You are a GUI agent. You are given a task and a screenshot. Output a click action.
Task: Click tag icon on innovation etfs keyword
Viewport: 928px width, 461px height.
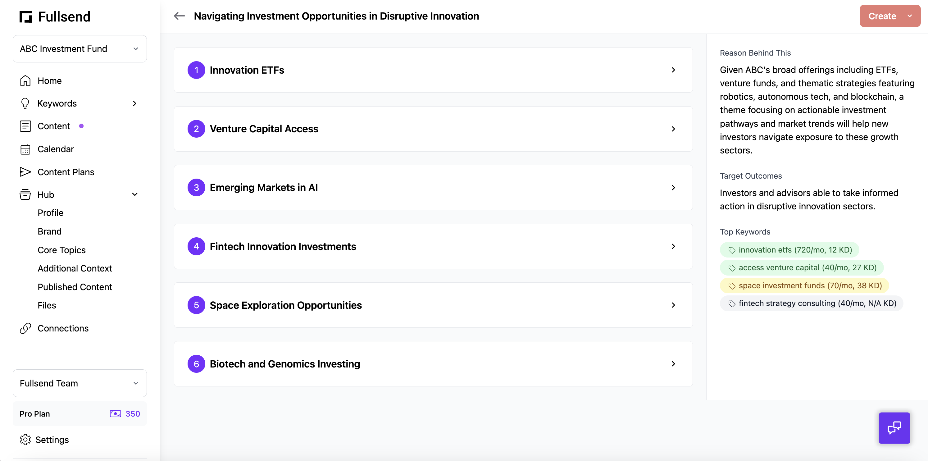732,250
